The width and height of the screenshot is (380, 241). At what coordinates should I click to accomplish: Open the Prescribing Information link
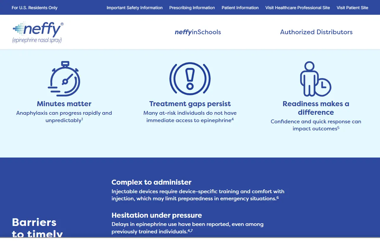point(192,8)
